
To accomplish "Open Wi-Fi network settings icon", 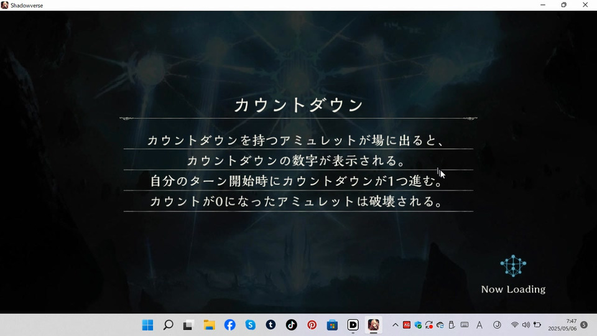I will coord(515,325).
